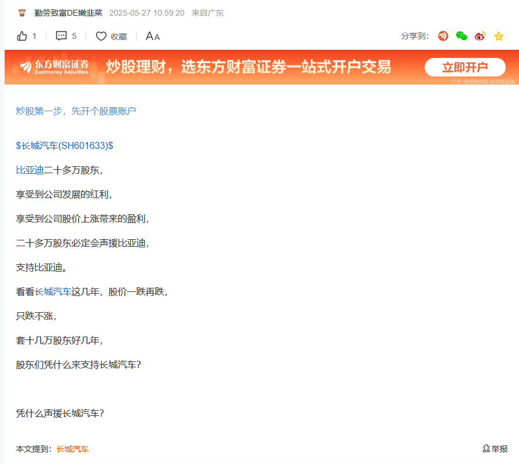This screenshot has width=519, height=464.
Task: Click line 二十多万股东必定会声援比亚迪
Action: tap(82, 243)
